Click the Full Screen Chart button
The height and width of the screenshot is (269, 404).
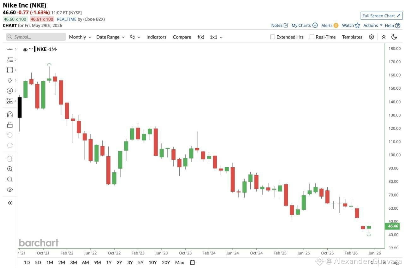click(x=381, y=16)
